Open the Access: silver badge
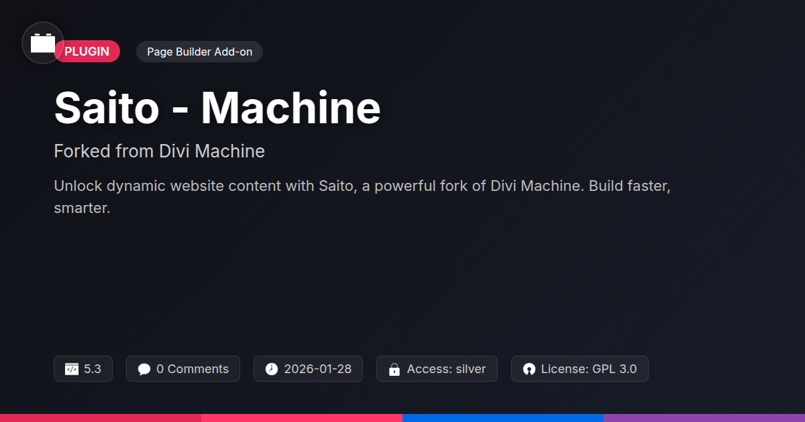Viewport: 805px width, 422px height. tap(437, 369)
